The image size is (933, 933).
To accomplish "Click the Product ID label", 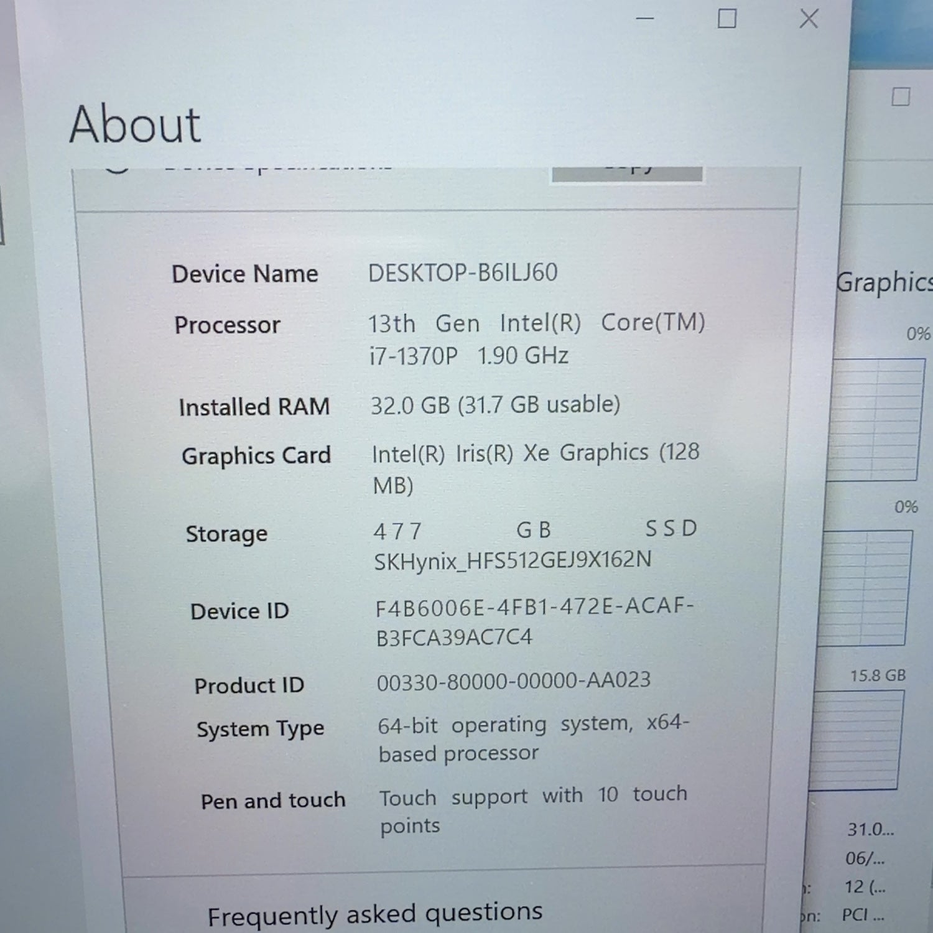I will pos(249,685).
